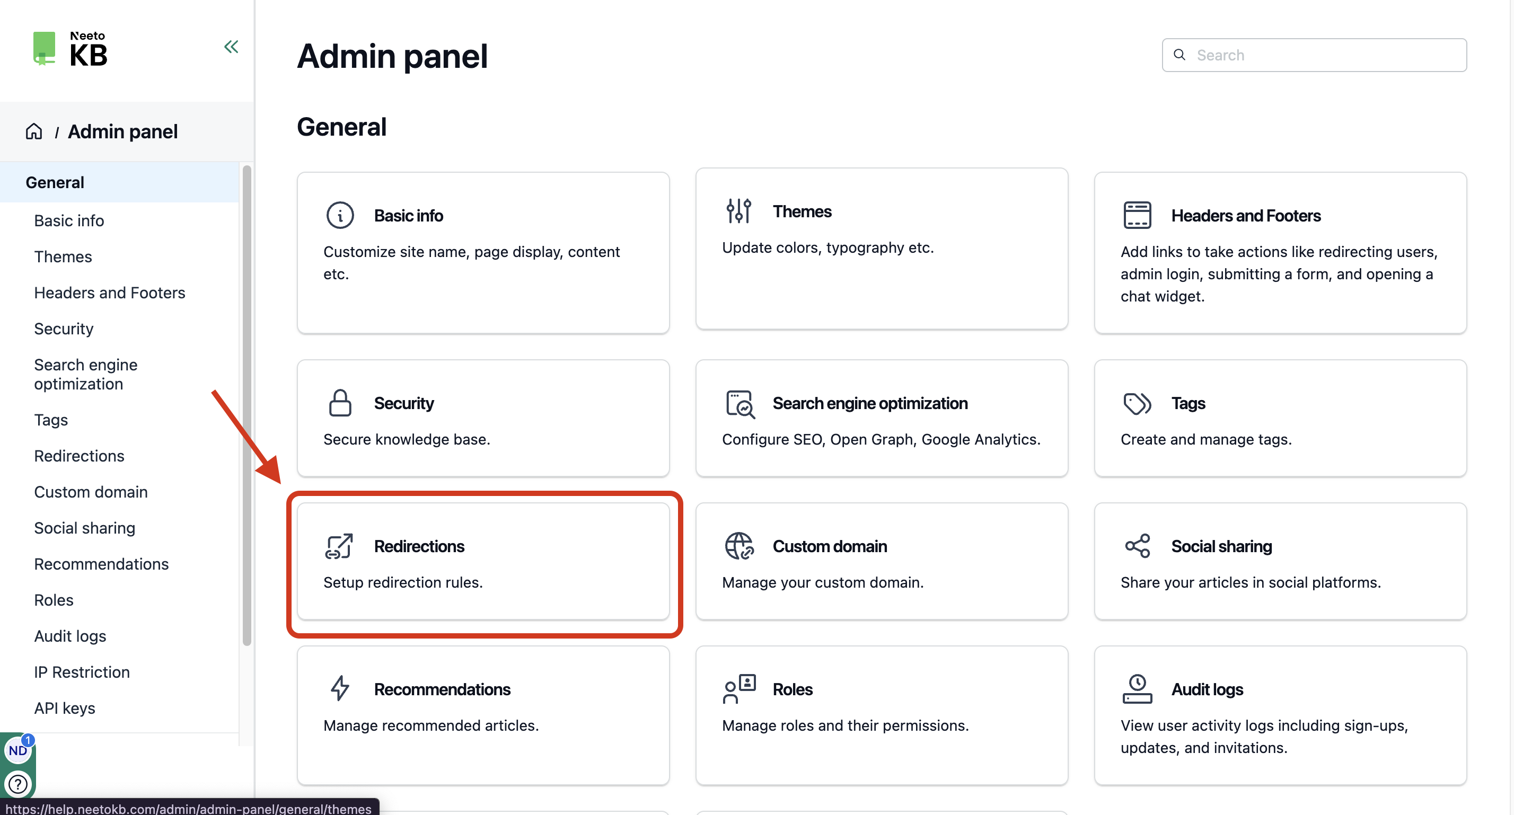
Task: Open the Redirections card
Action: 483,561
